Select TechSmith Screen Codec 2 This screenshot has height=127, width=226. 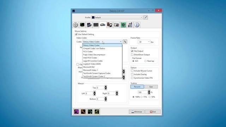click(102, 76)
